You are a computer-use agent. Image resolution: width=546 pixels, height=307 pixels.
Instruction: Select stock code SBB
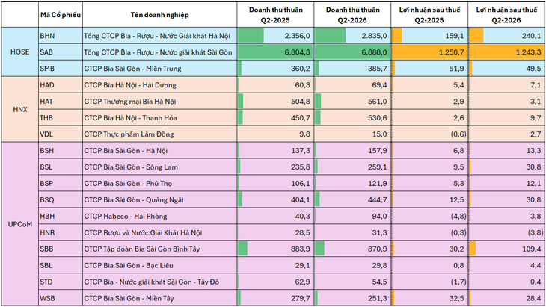click(x=46, y=249)
